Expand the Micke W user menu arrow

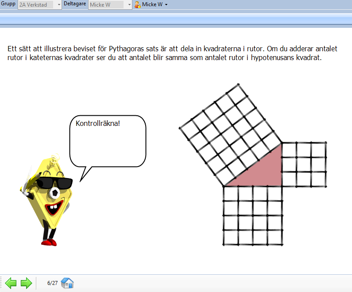[166, 5]
